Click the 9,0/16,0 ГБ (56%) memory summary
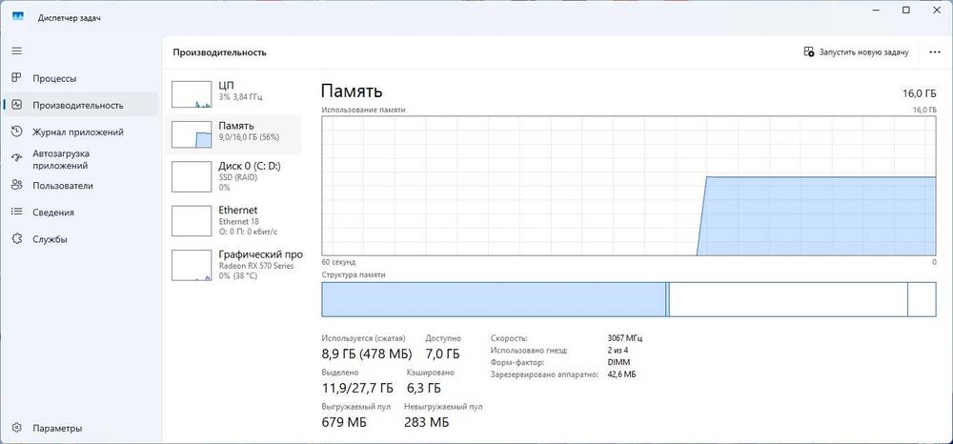Image resolution: width=953 pixels, height=444 pixels. coord(249,138)
